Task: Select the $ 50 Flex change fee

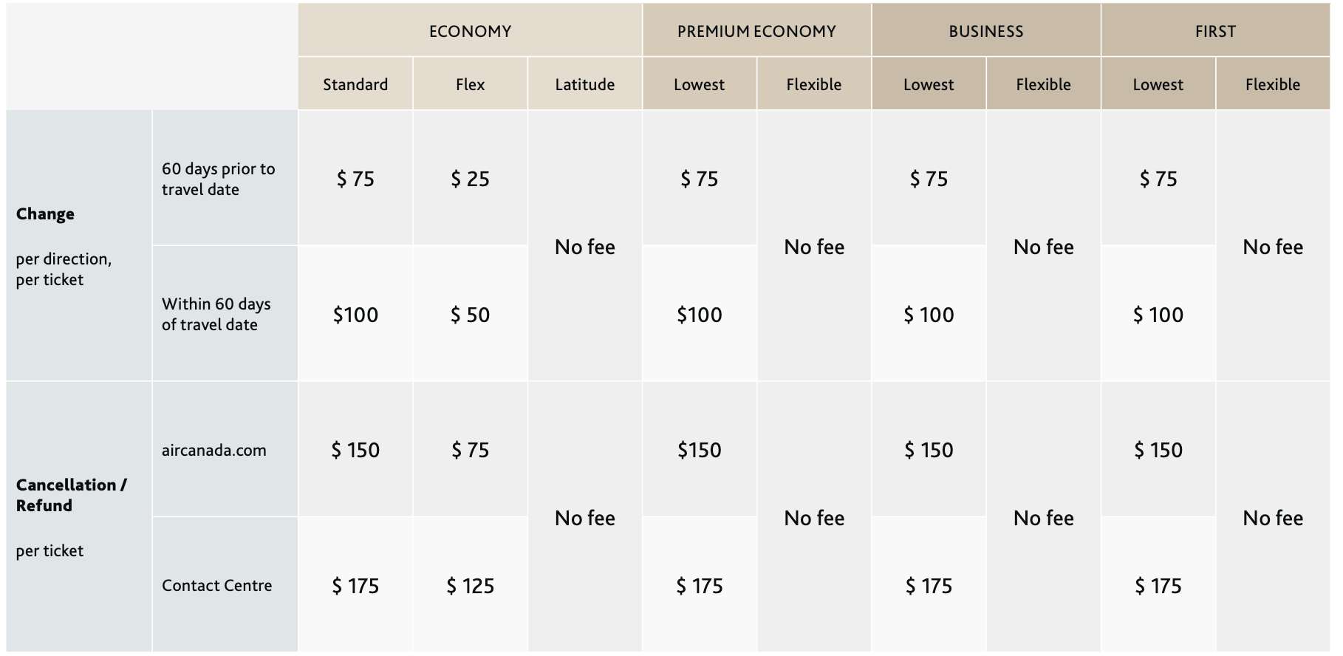Action: click(470, 315)
